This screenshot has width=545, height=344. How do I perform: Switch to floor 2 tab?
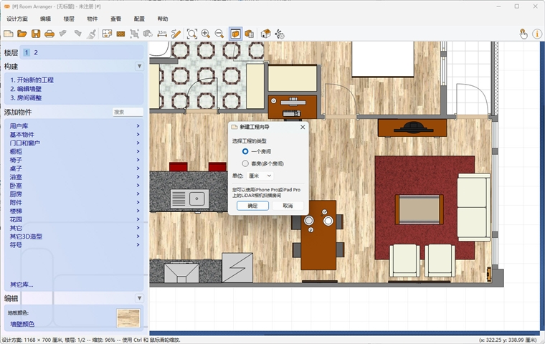[x=36, y=52]
